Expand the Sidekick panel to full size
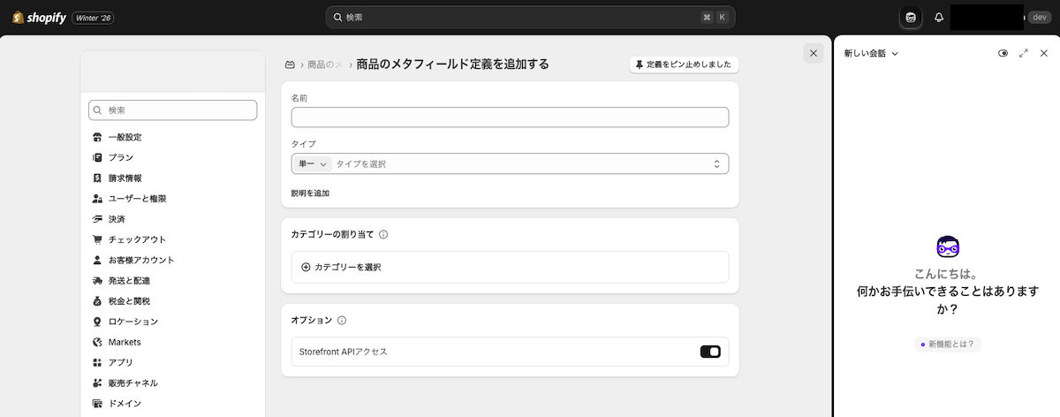The width and height of the screenshot is (1060, 417). [x=1023, y=53]
